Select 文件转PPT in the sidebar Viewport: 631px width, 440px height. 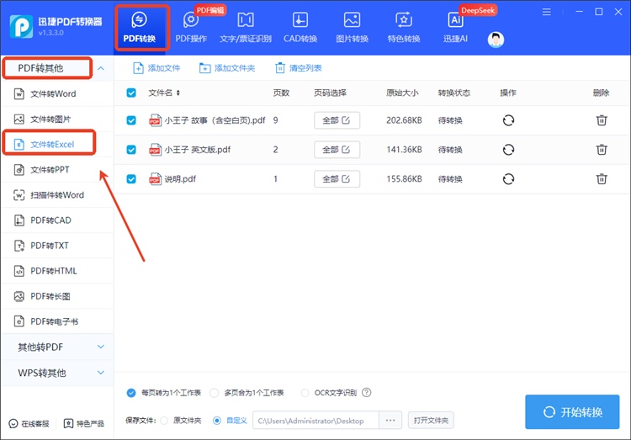[56, 169]
